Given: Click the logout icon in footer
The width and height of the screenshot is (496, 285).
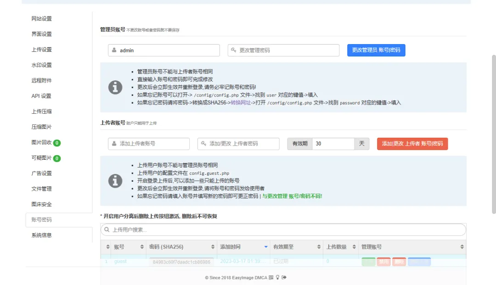Looking at the screenshot, I should coord(284,277).
